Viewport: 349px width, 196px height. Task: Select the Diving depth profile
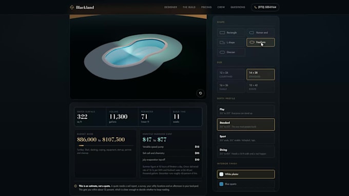tap(246, 151)
